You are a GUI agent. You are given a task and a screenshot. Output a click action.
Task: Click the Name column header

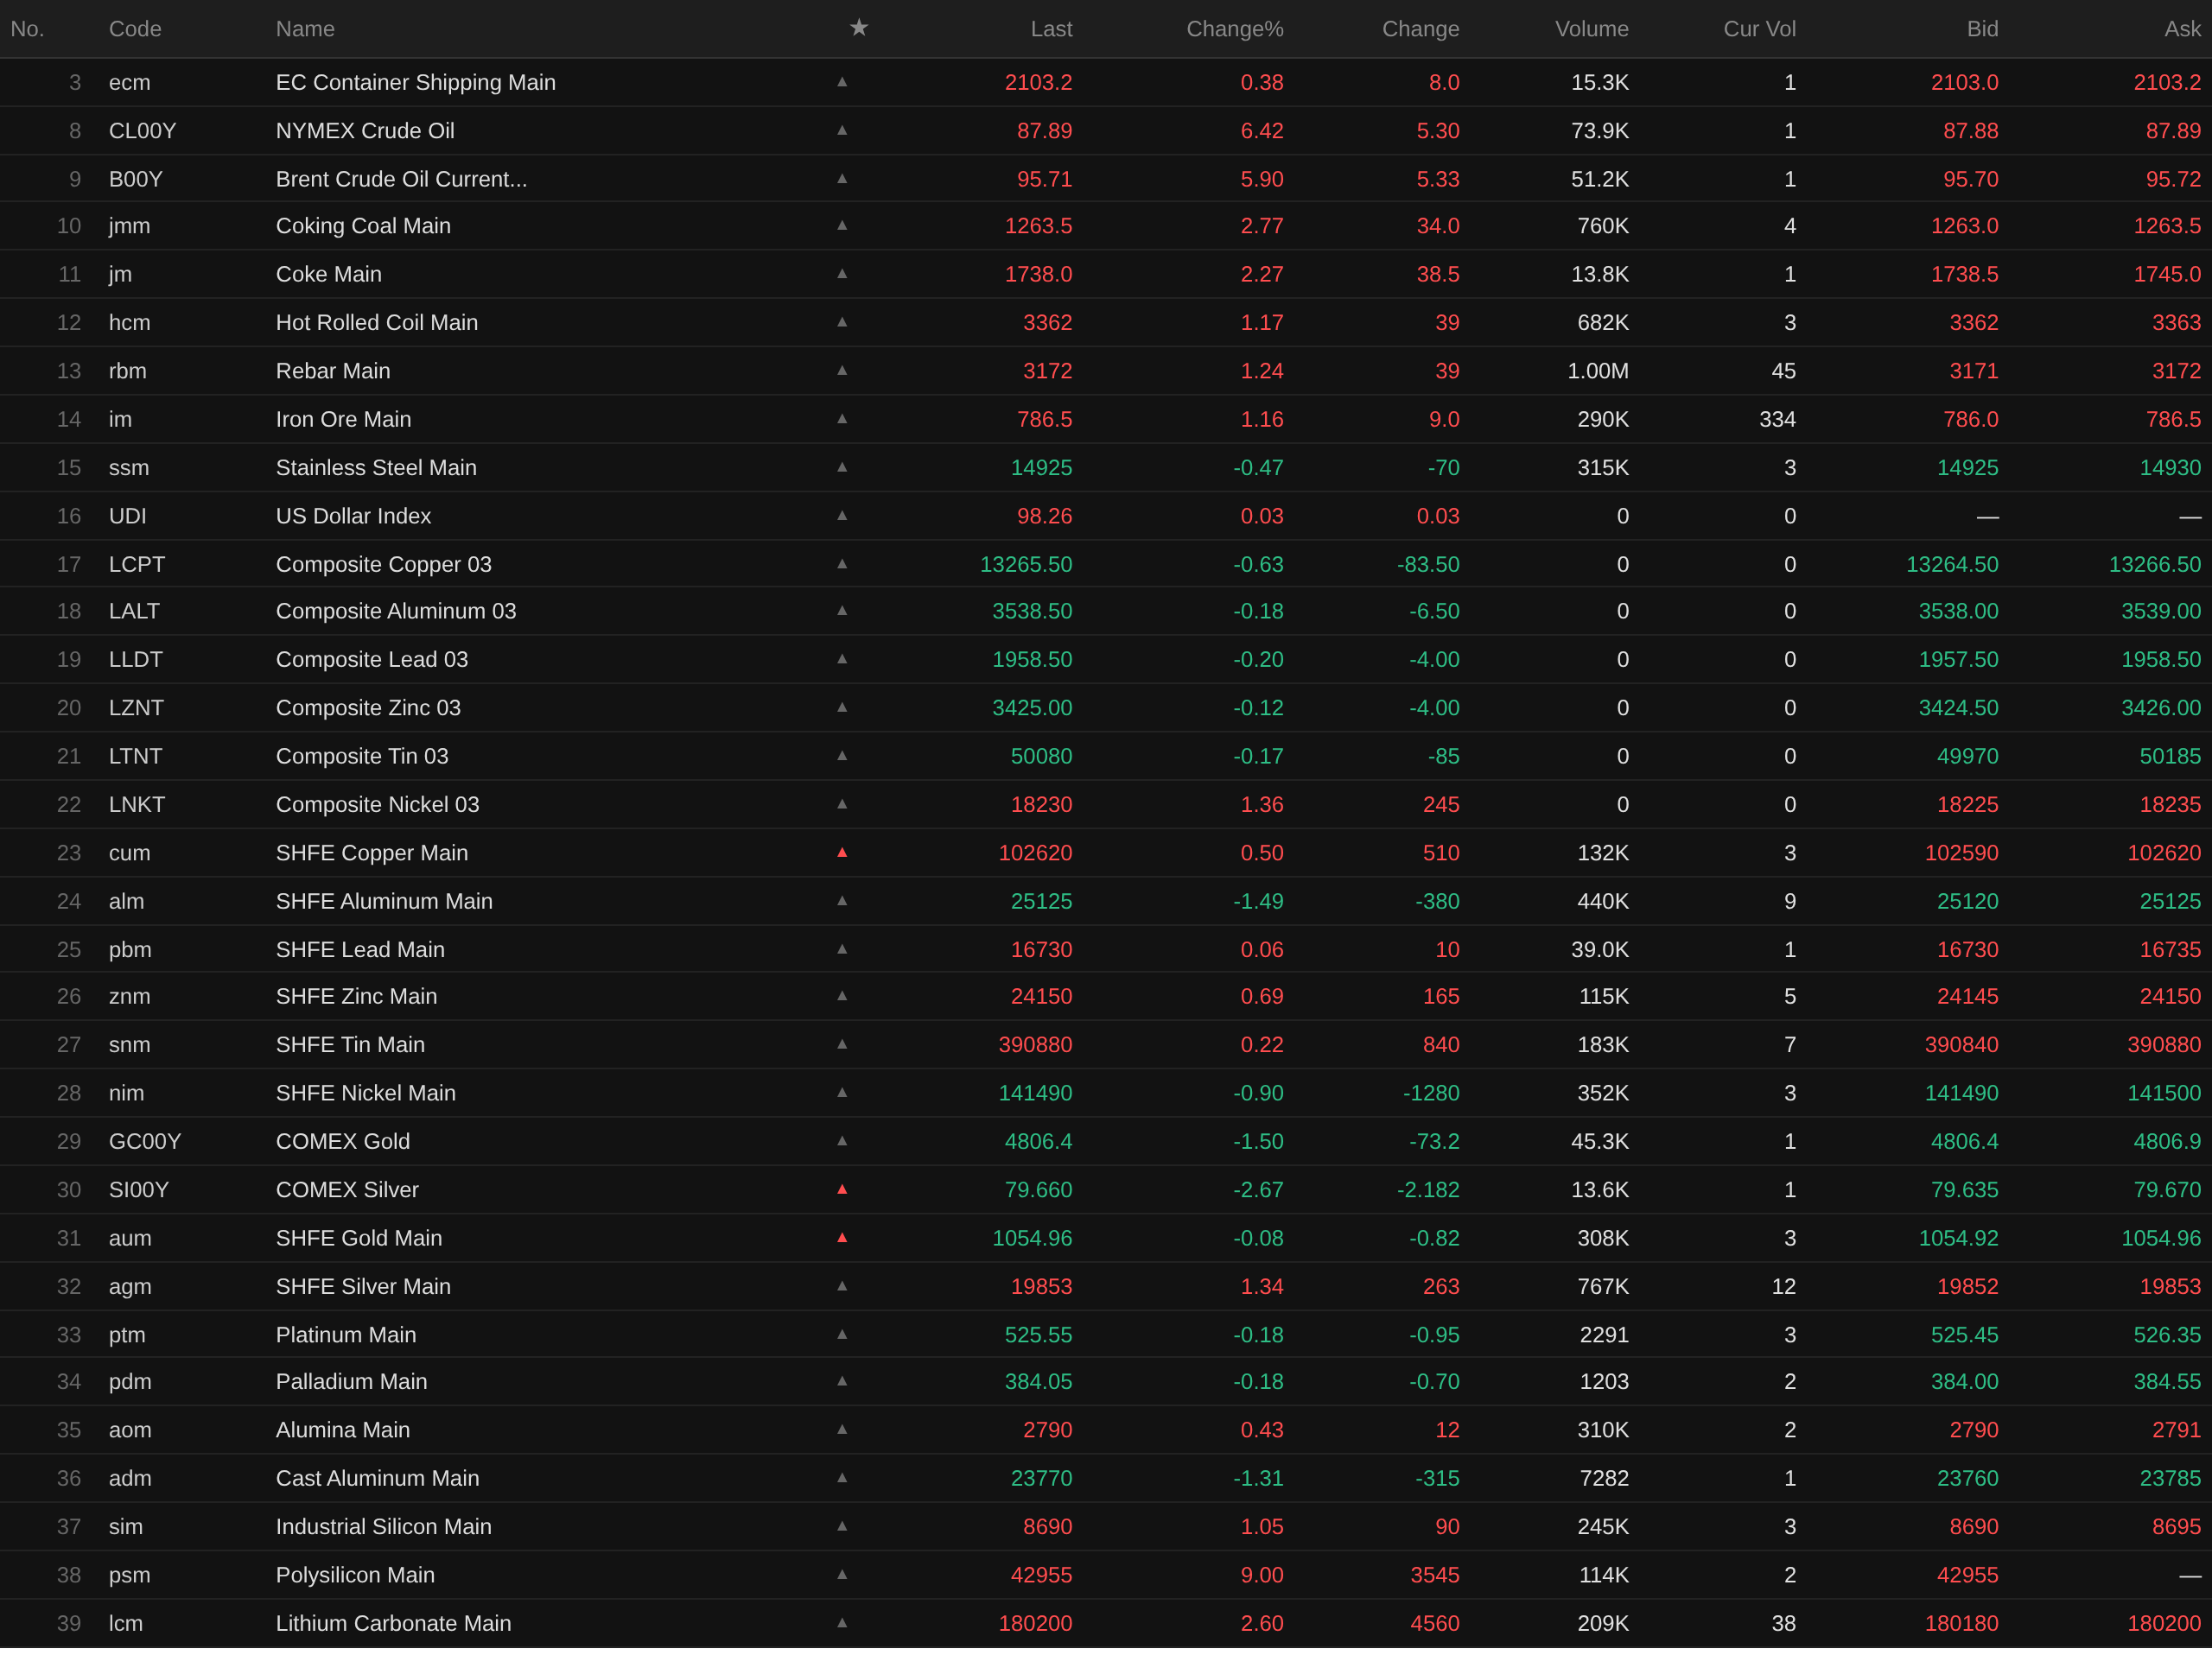click(305, 29)
